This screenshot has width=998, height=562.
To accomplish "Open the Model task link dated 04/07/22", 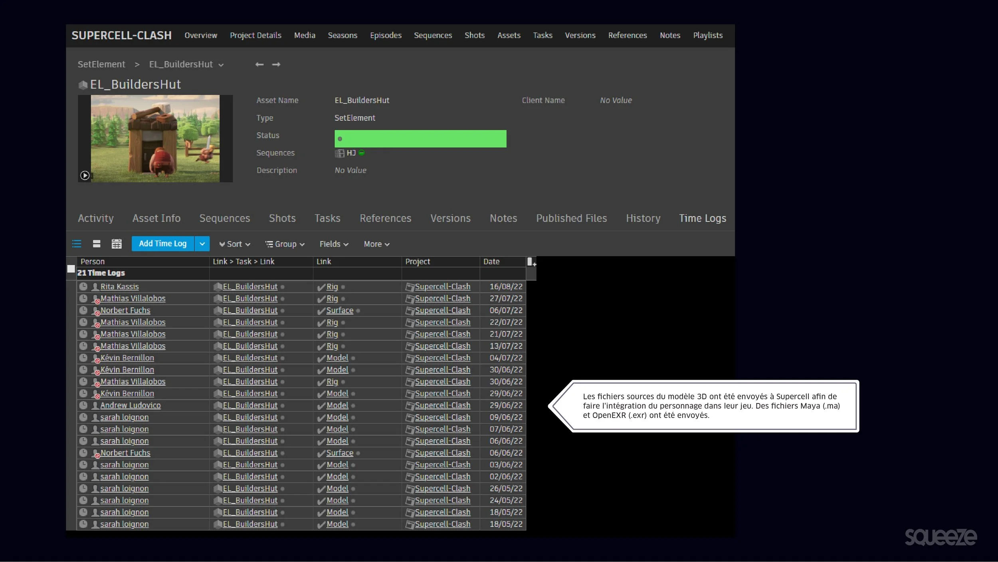I will [337, 358].
